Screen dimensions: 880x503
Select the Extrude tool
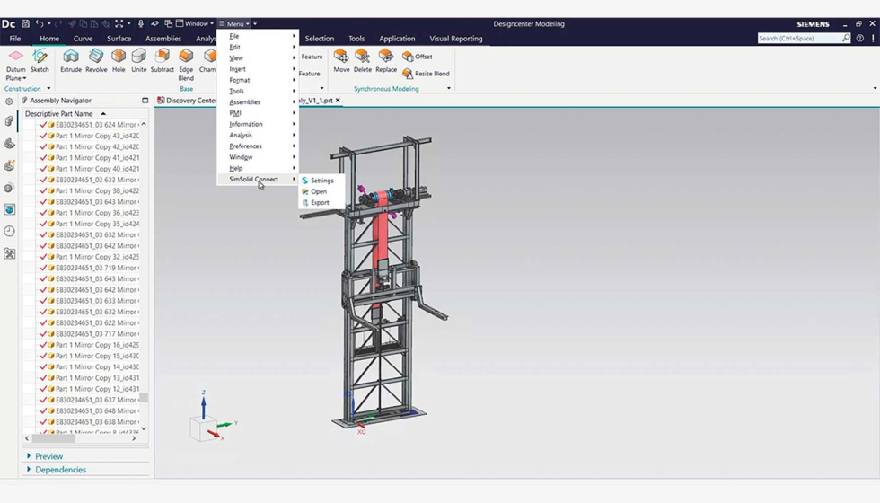coord(71,61)
